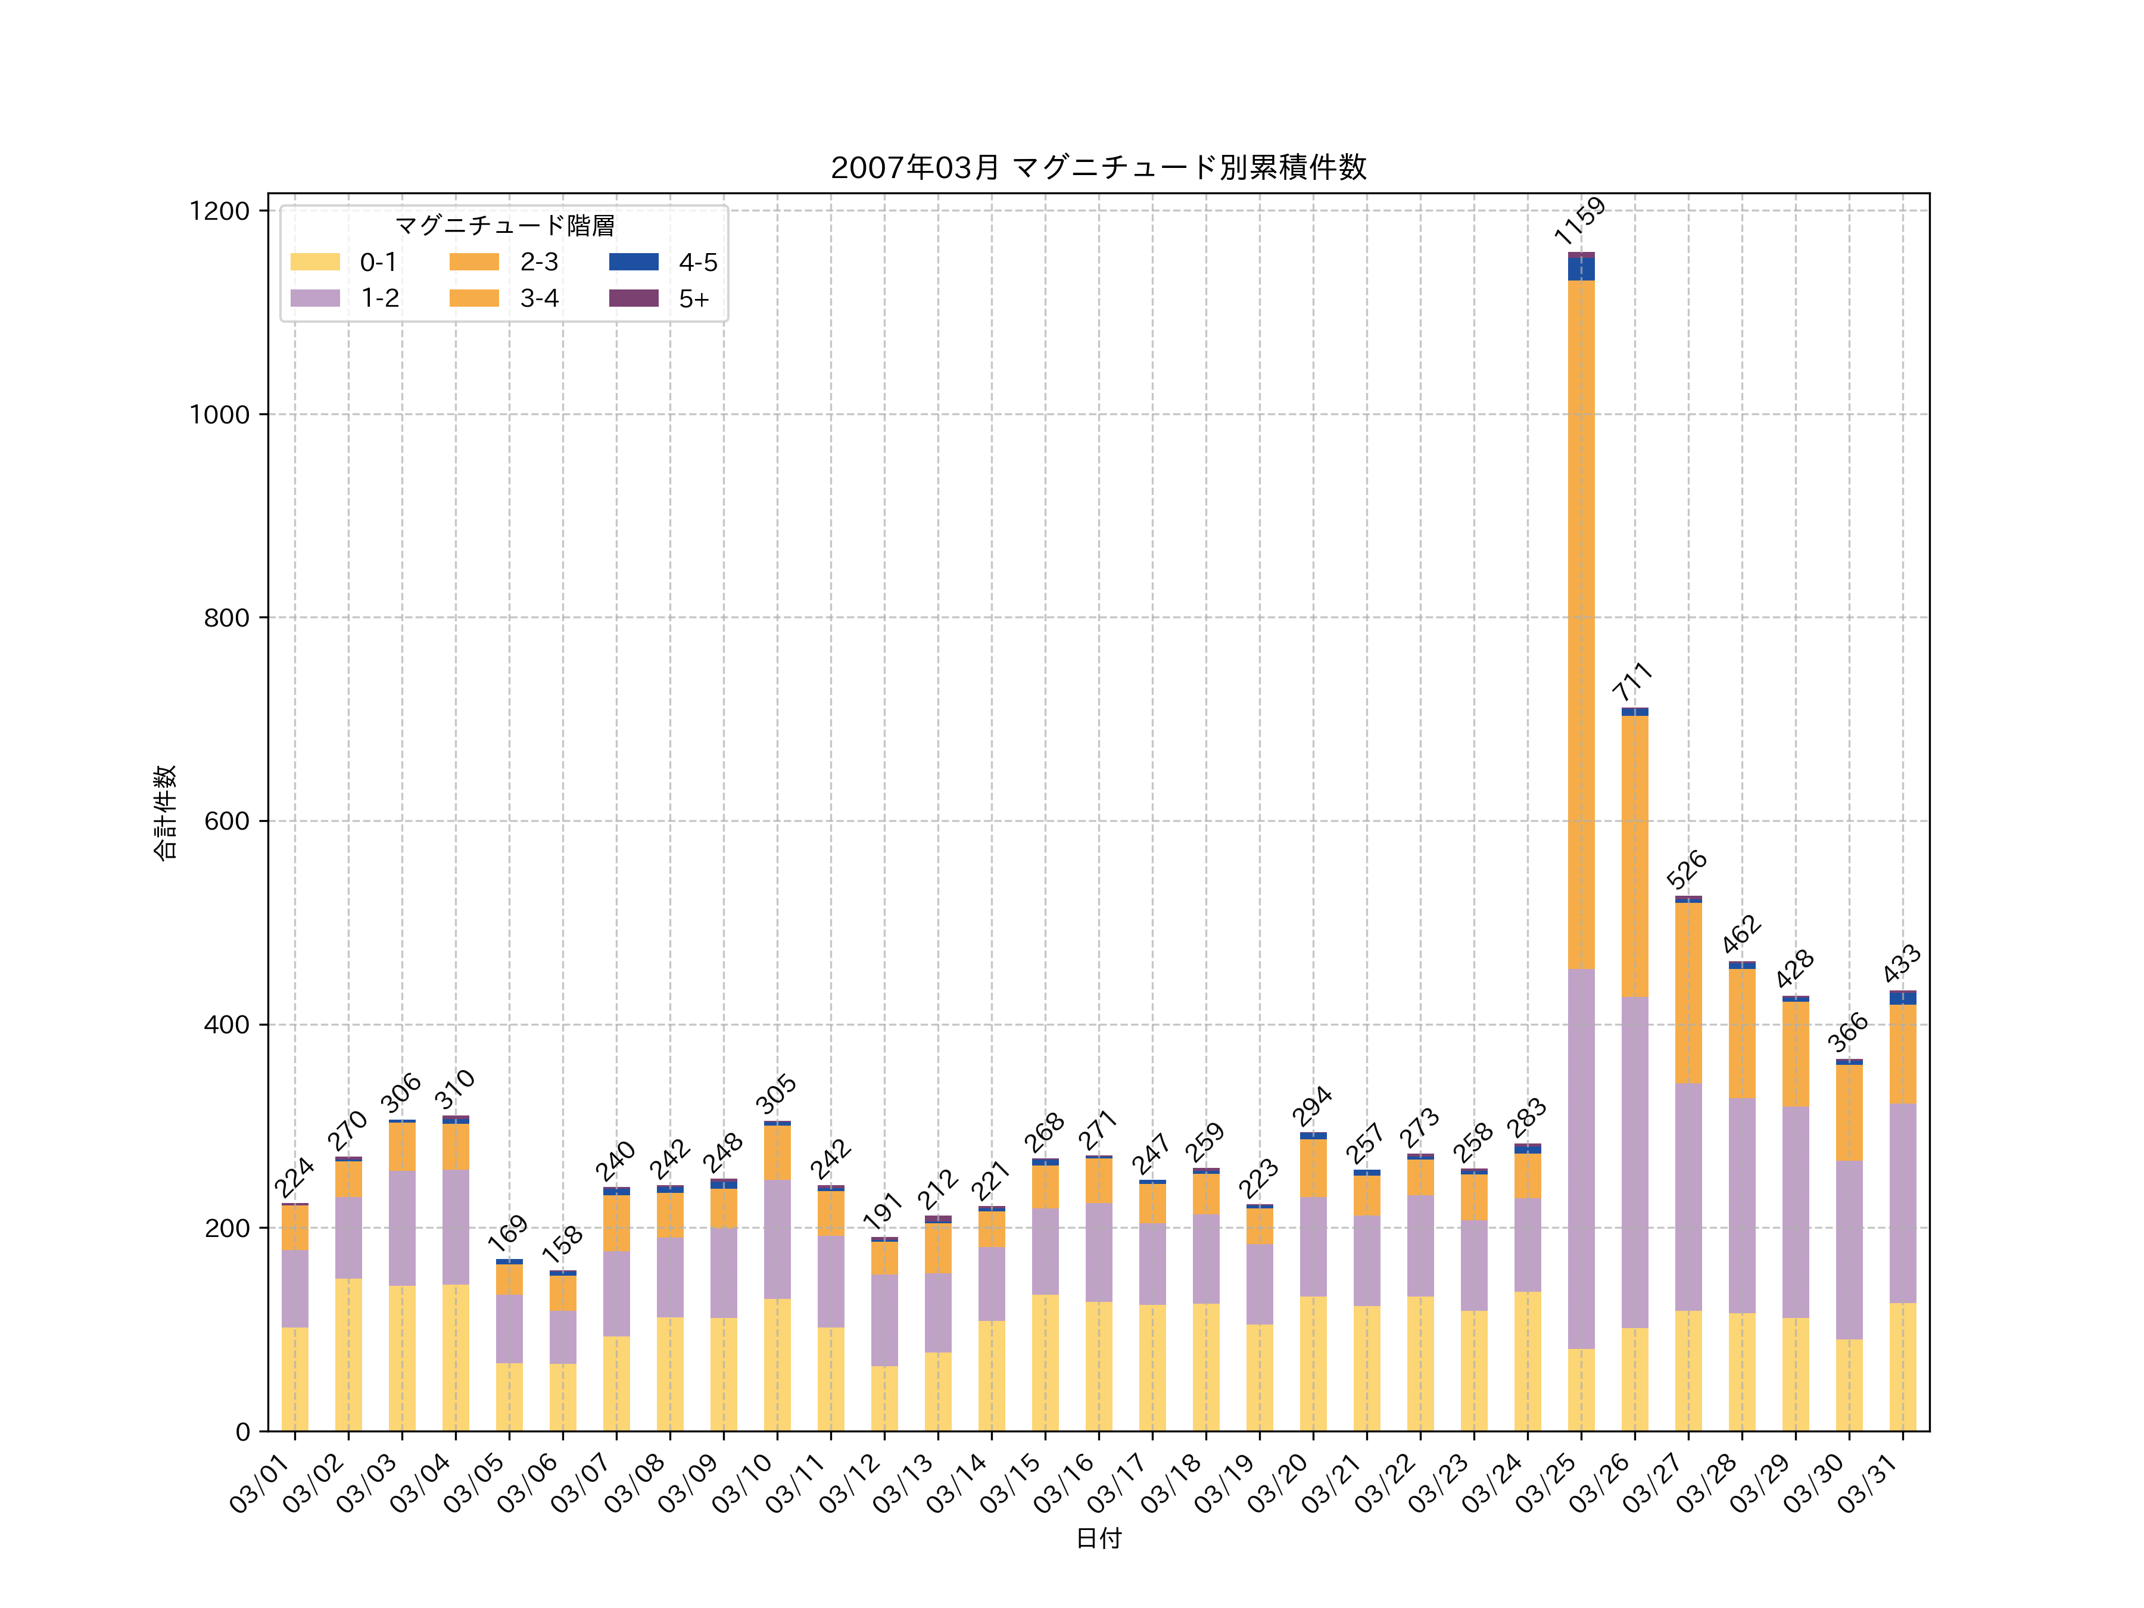Click the 2-3 orange legend swatch

pos(474,261)
